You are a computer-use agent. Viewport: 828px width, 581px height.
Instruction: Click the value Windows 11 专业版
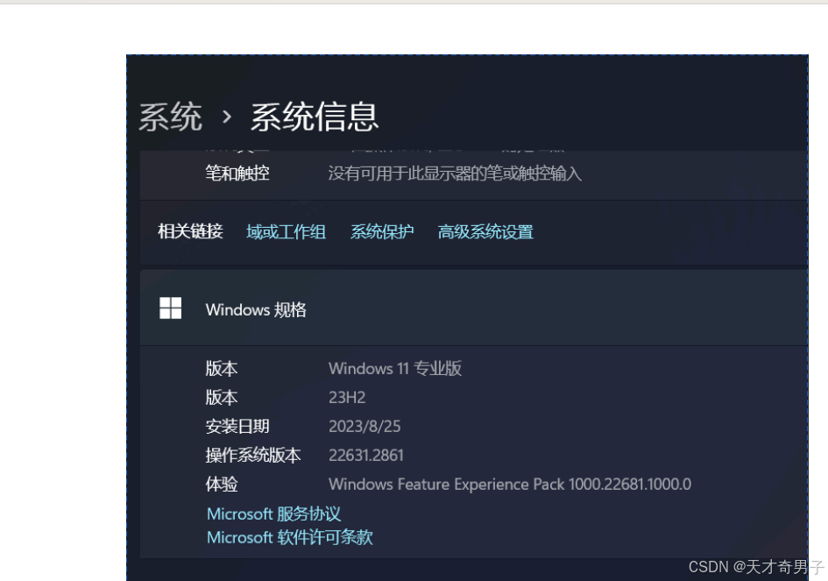click(x=395, y=368)
